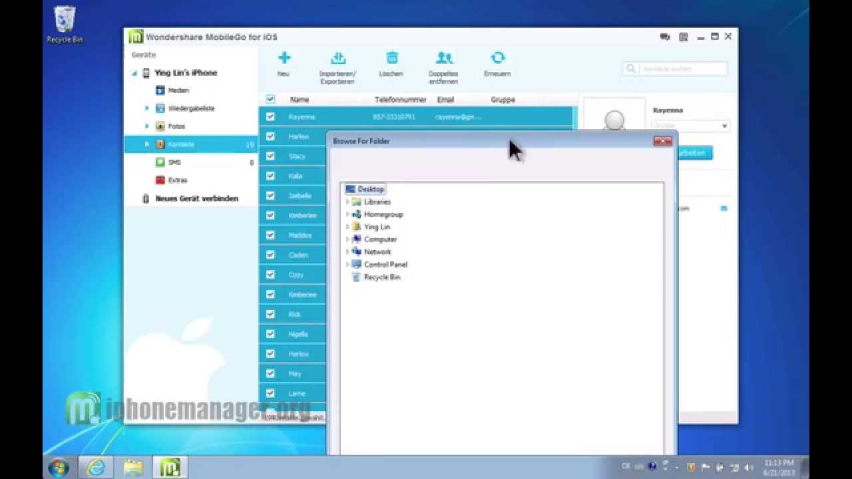Expand the Fotos sidebar item

(147, 126)
